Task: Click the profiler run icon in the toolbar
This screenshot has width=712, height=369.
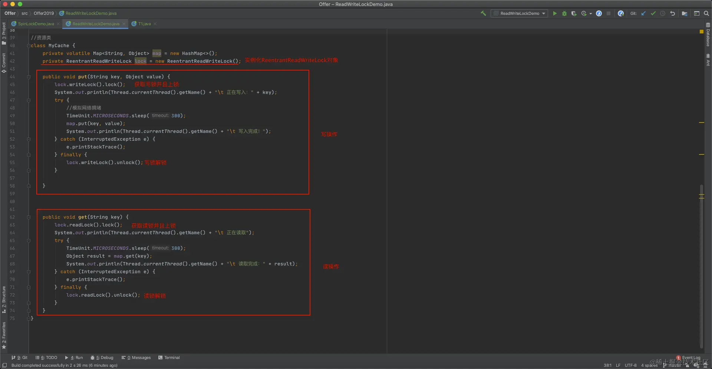Action: point(584,13)
